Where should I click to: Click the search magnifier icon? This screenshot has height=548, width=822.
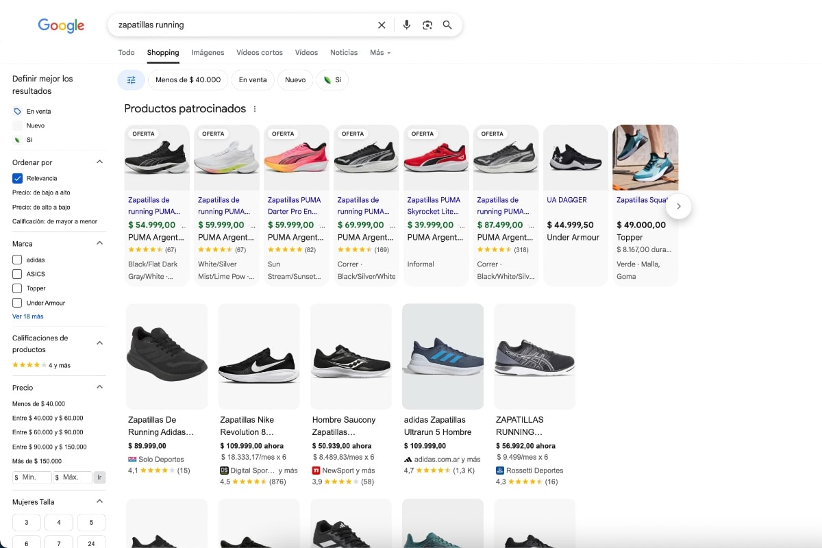pyautogui.click(x=447, y=25)
